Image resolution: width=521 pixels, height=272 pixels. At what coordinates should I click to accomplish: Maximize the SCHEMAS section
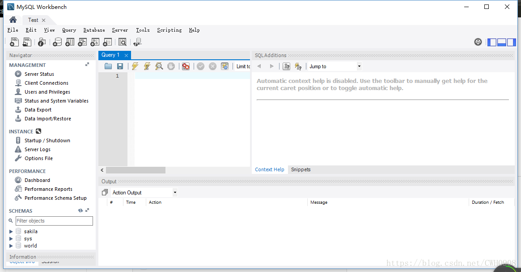point(87,210)
